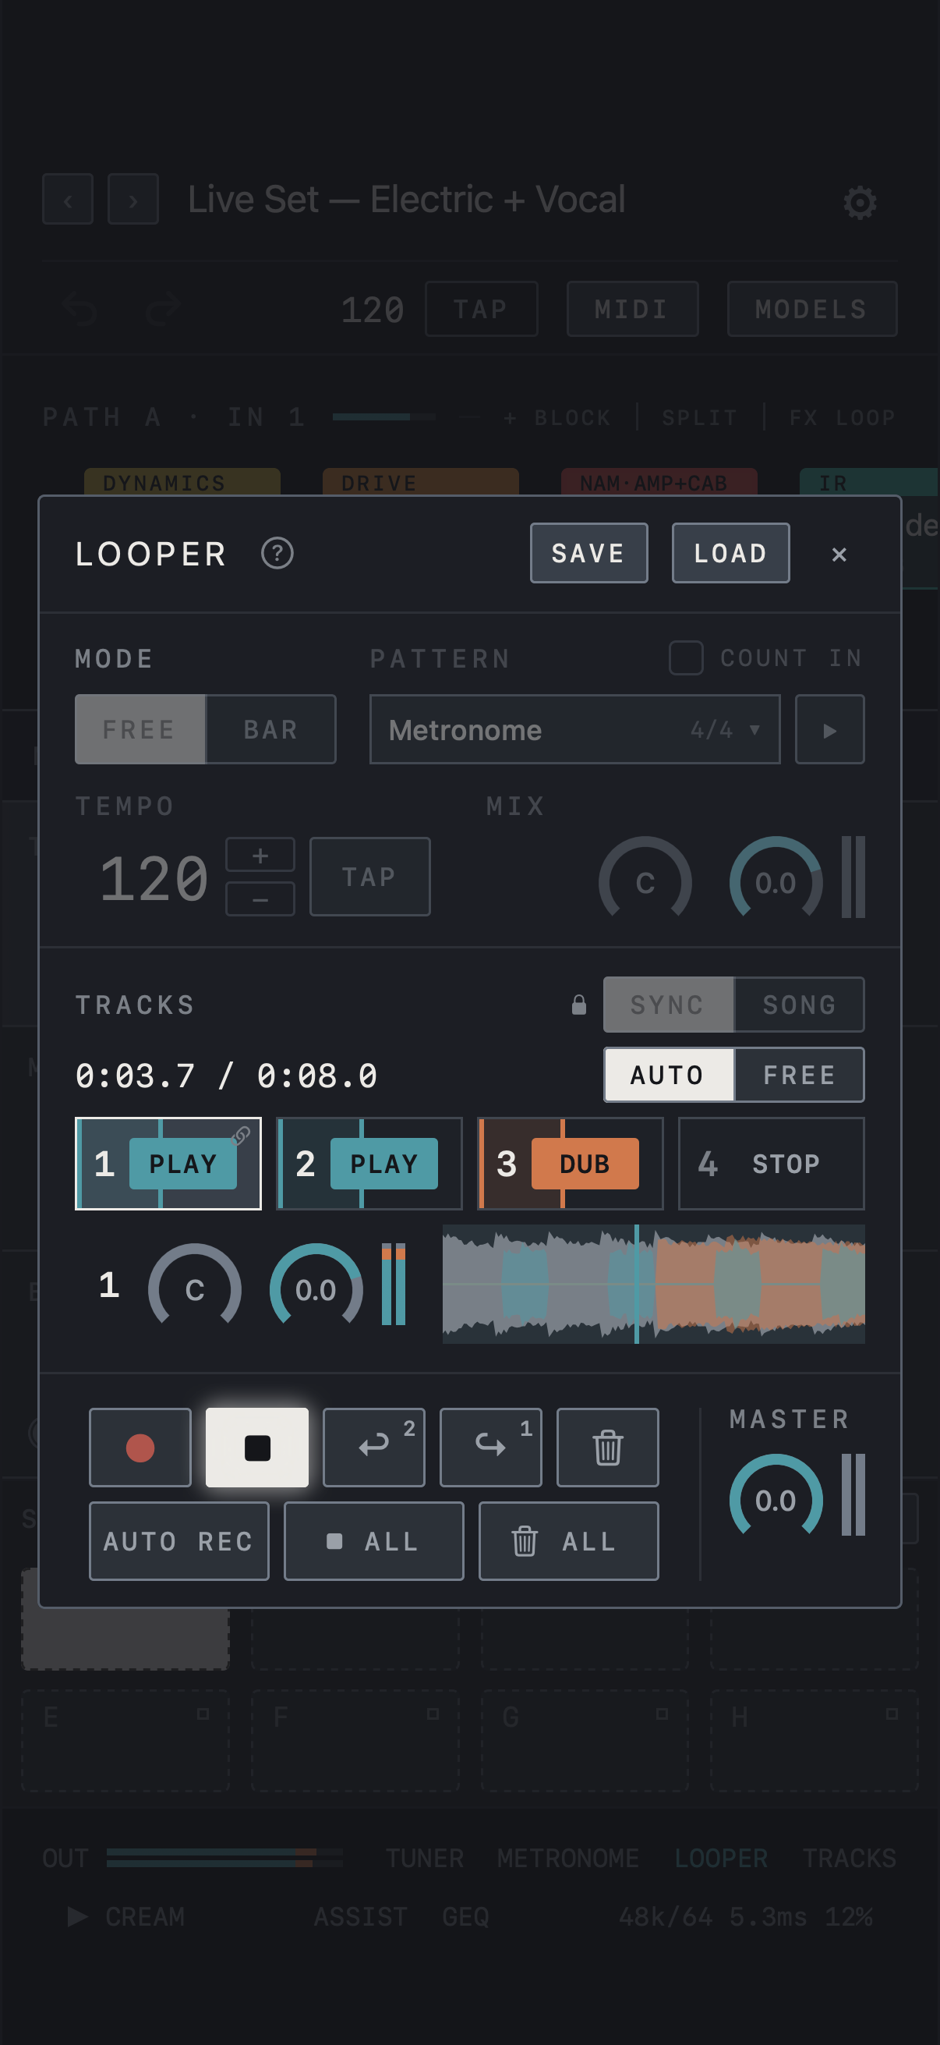Close the Looper panel
The height and width of the screenshot is (2045, 940).
839,554
